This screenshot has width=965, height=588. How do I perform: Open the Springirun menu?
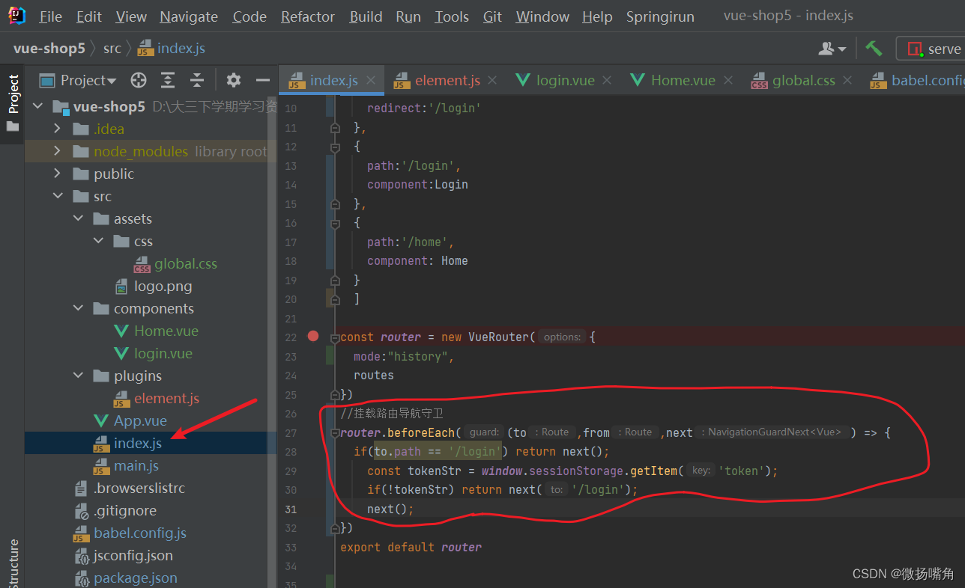[x=660, y=16]
